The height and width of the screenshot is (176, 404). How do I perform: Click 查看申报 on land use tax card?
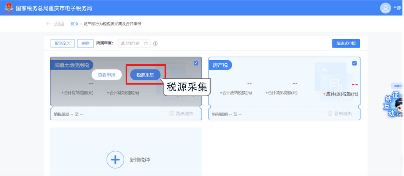pos(106,75)
